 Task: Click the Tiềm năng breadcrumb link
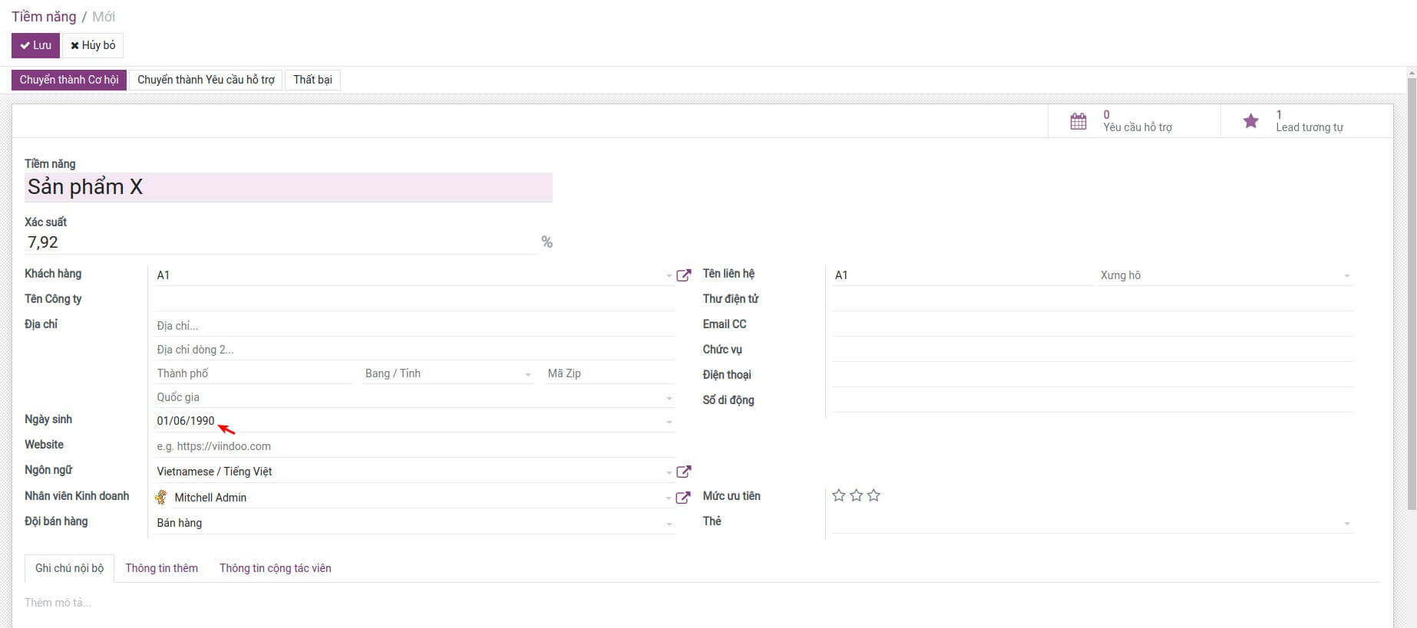[x=44, y=17]
